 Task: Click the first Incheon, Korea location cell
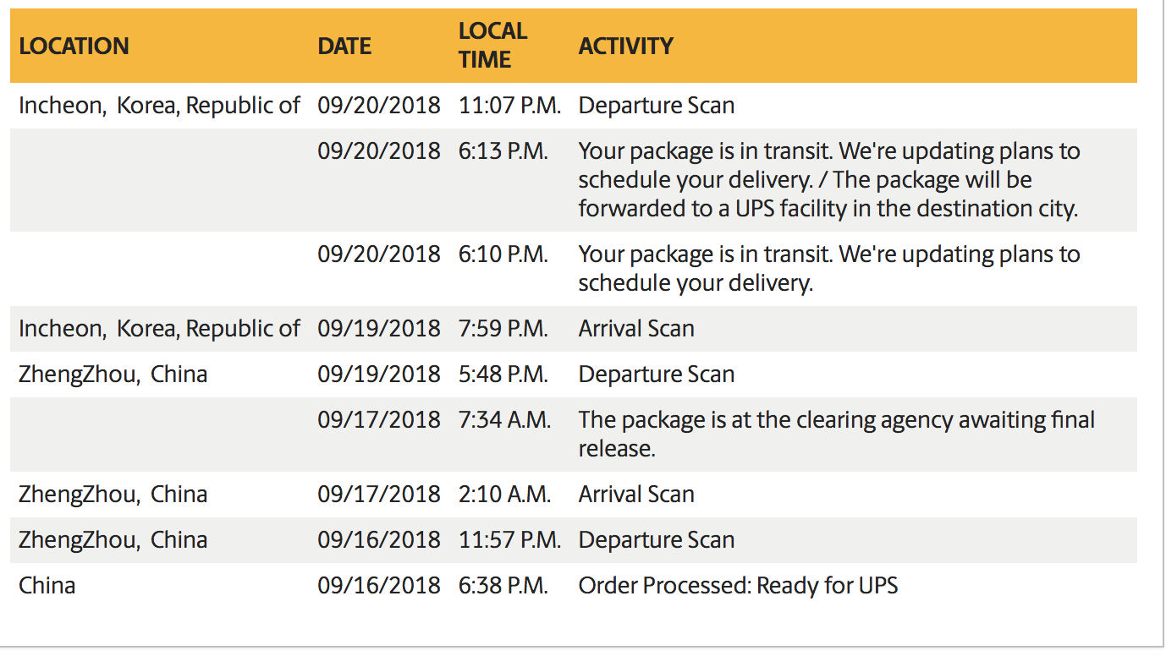(159, 106)
